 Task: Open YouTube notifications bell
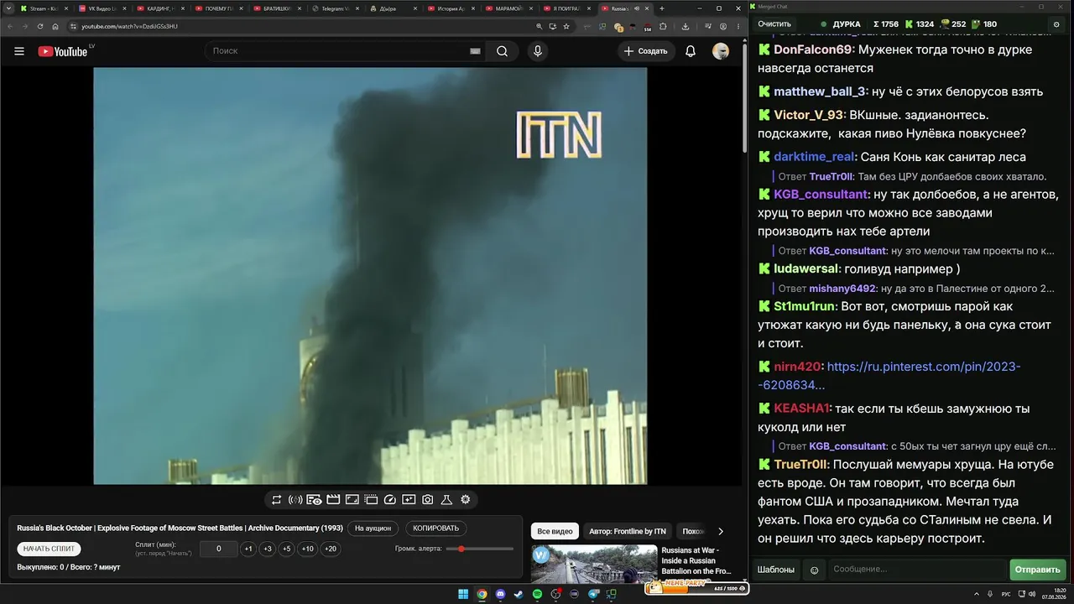pyautogui.click(x=691, y=51)
